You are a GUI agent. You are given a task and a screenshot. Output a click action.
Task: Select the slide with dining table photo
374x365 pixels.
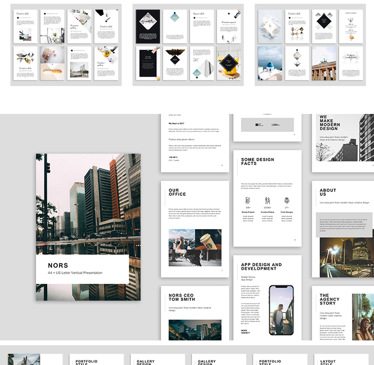coord(52,26)
